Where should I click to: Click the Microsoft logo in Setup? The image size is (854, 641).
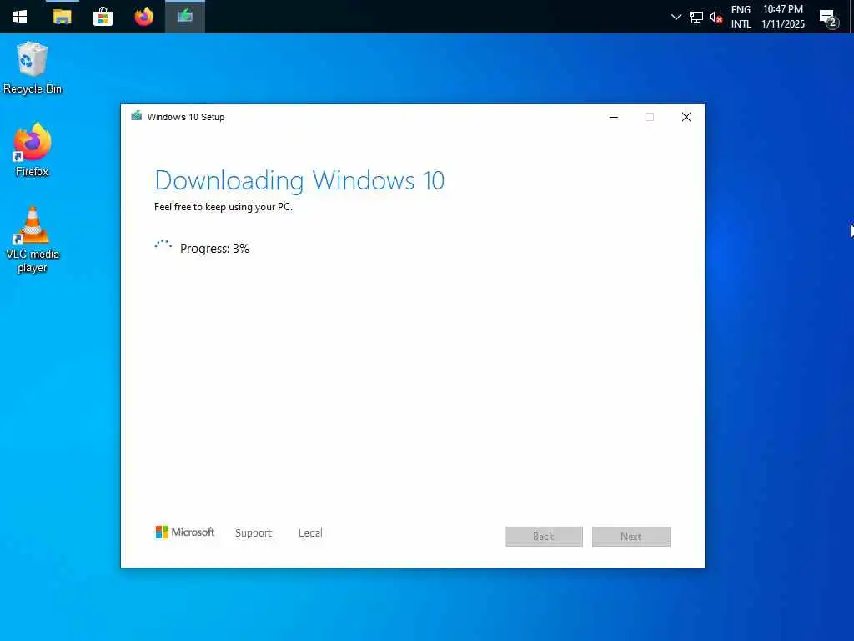point(184,532)
